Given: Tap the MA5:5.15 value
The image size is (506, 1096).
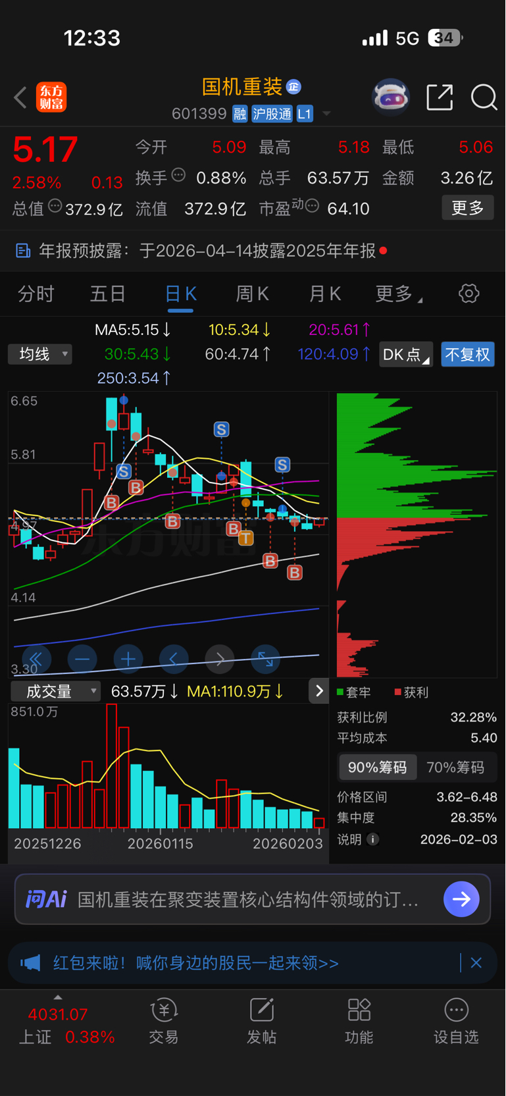Looking at the screenshot, I should pyautogui.click(x=133, y=329).
